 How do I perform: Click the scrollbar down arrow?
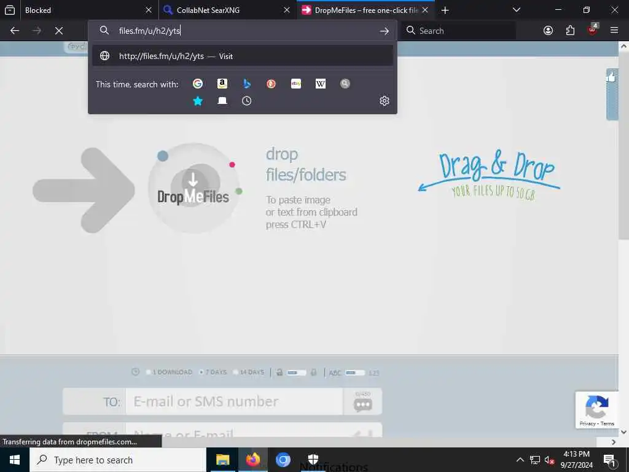(x=623, y=432)
